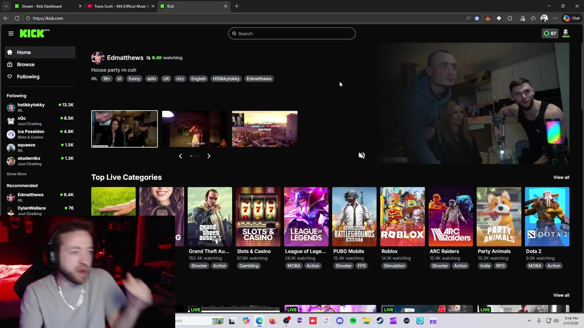
Task: Open the Dota 2 category card
Action: pyautogui.click(x=547, y=217)
